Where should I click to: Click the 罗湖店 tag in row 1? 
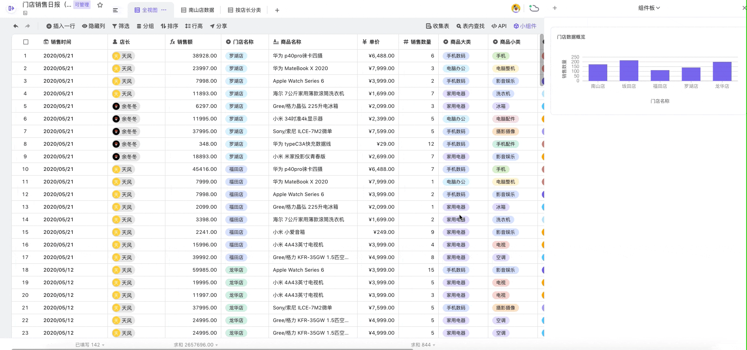point(236,56)
